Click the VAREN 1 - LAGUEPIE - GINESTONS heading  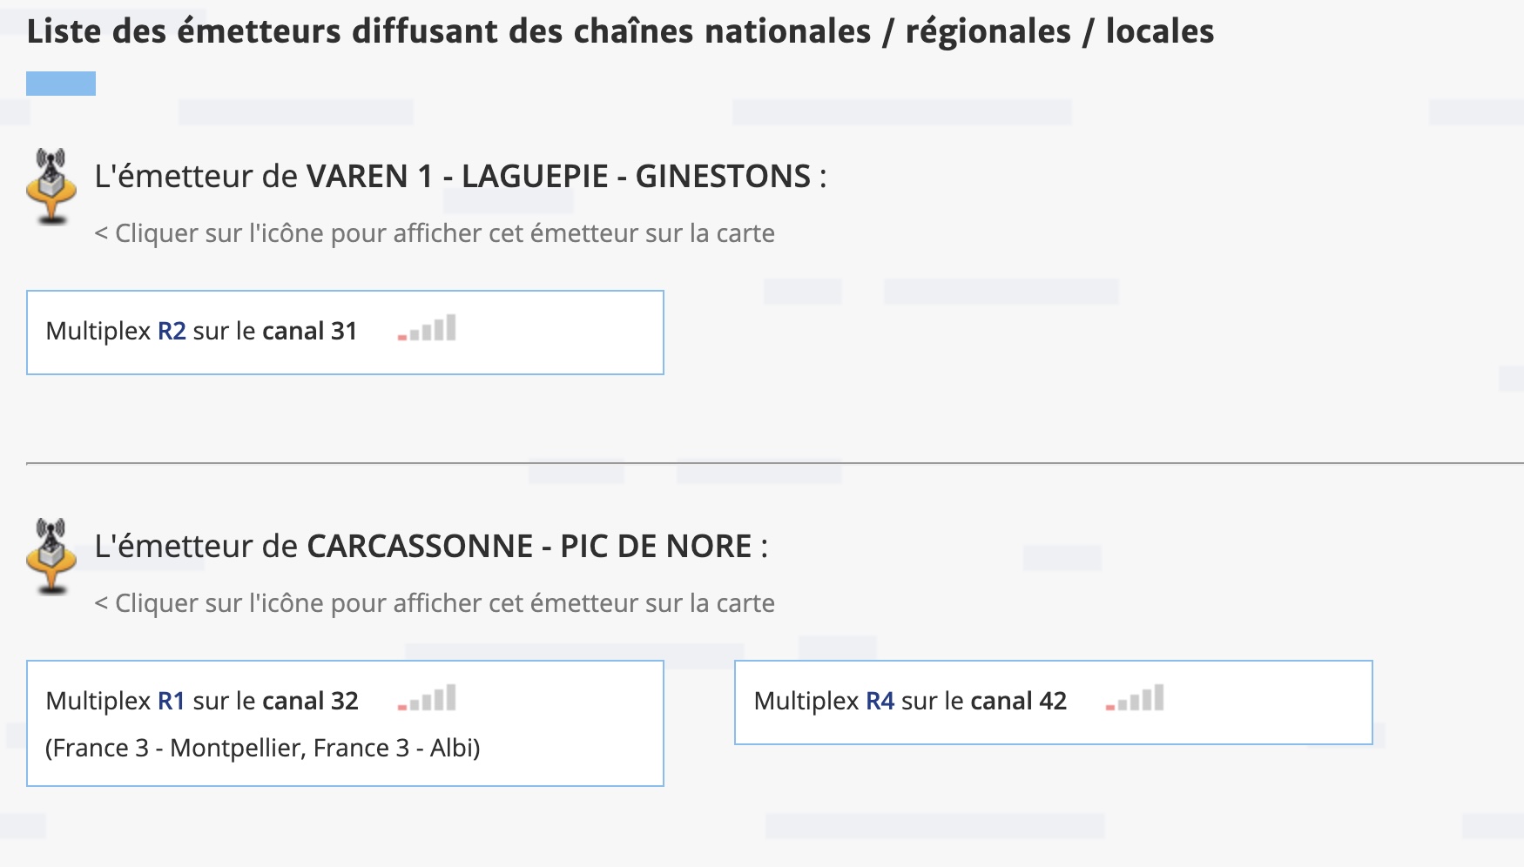pyautogui.click(x=461, y=177)
